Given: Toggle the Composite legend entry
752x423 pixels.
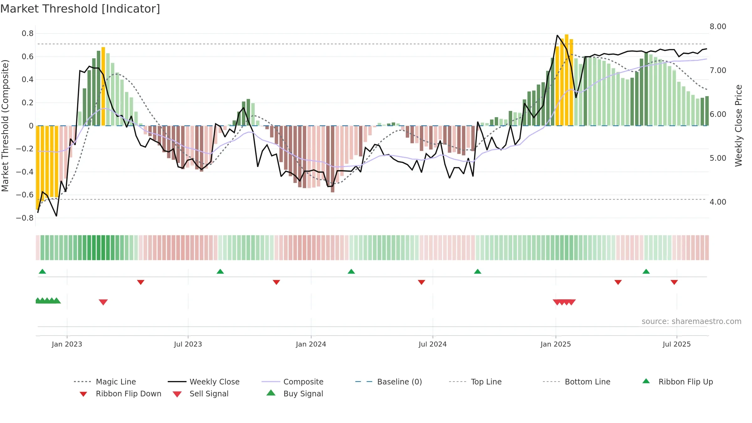Looking at the screenshot, I should (292, 382).
